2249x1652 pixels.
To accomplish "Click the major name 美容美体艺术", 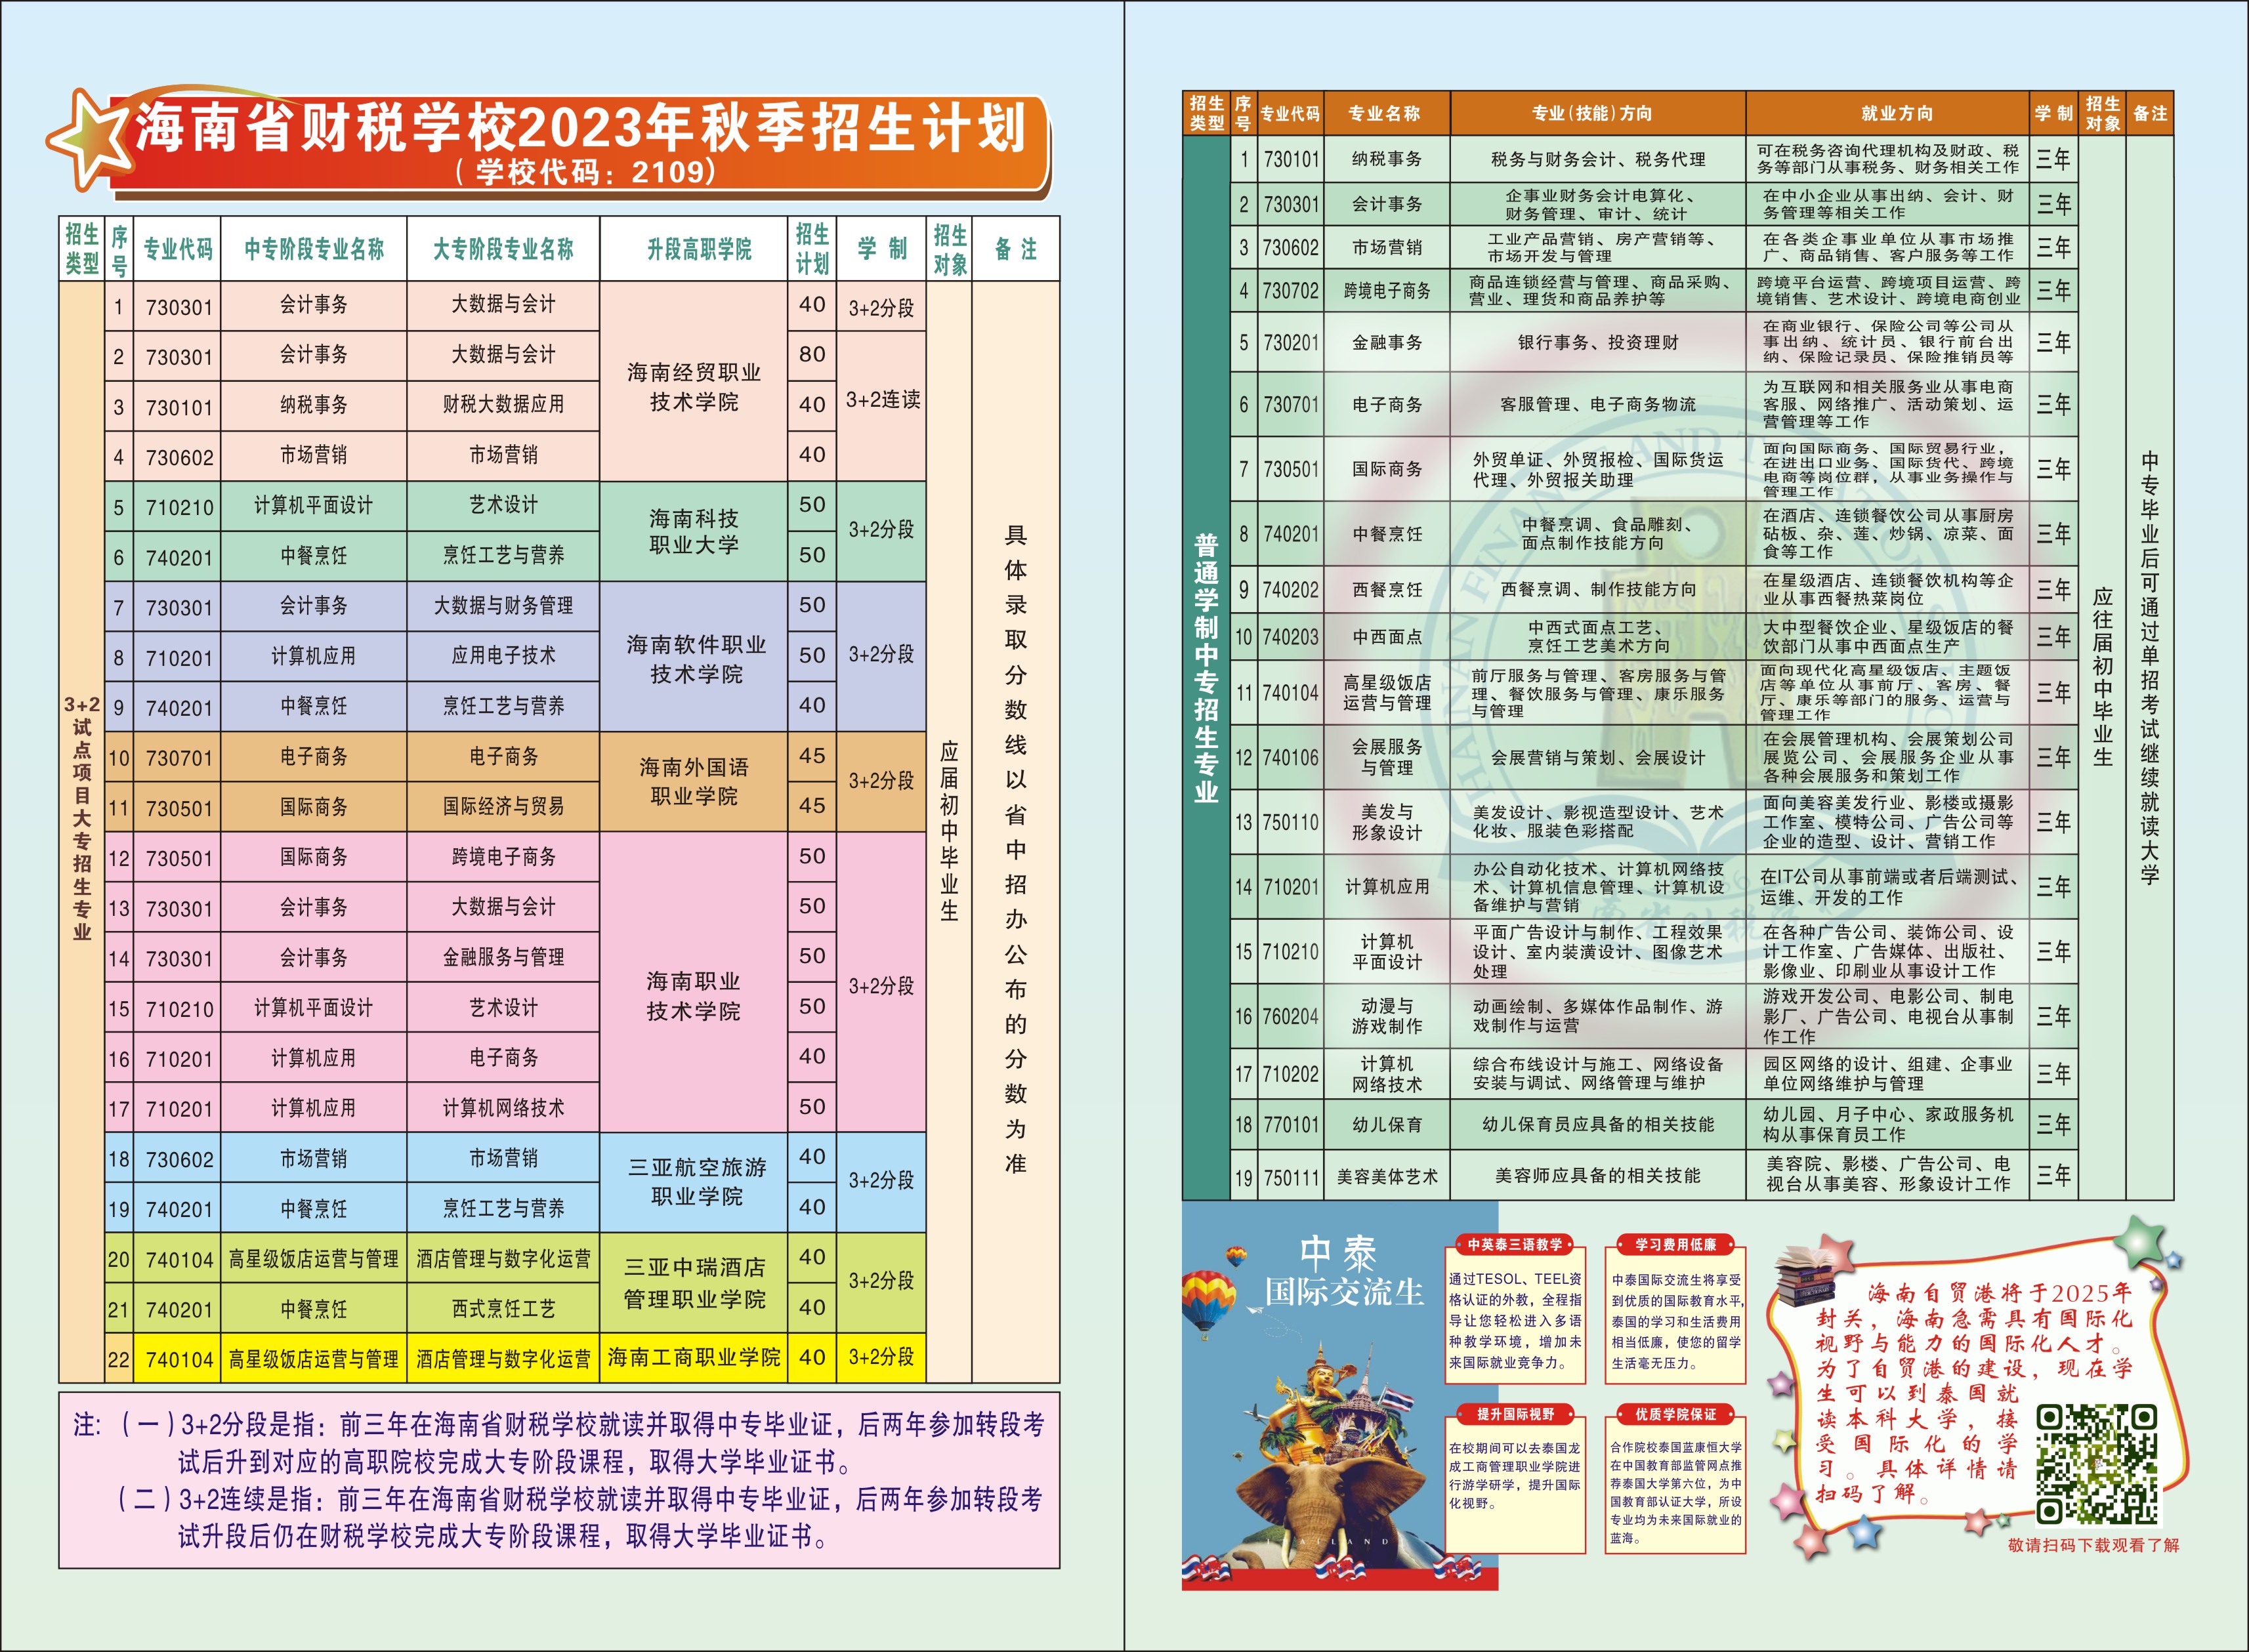I will point(1387,1177).
